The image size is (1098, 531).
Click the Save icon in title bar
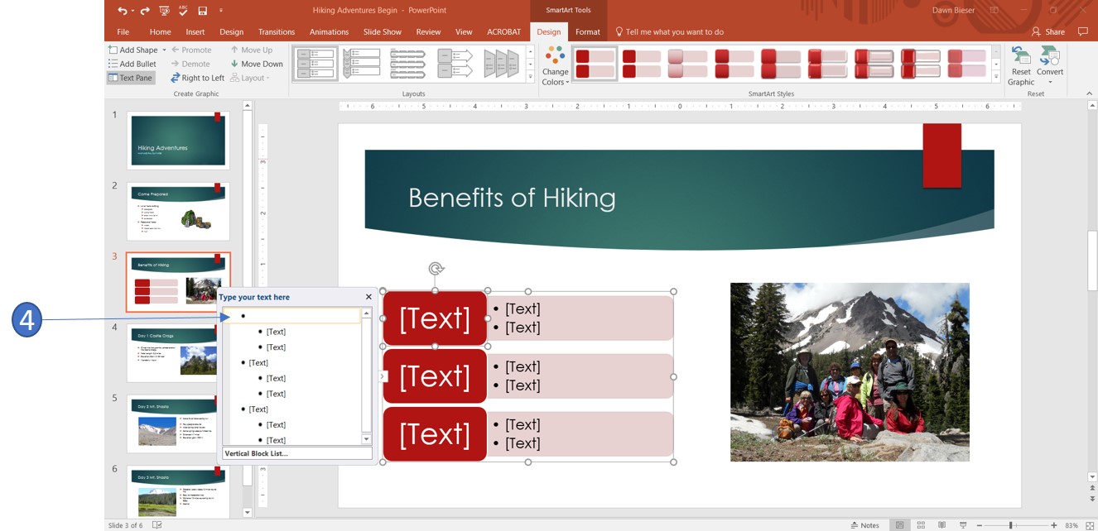coord(202,11)
